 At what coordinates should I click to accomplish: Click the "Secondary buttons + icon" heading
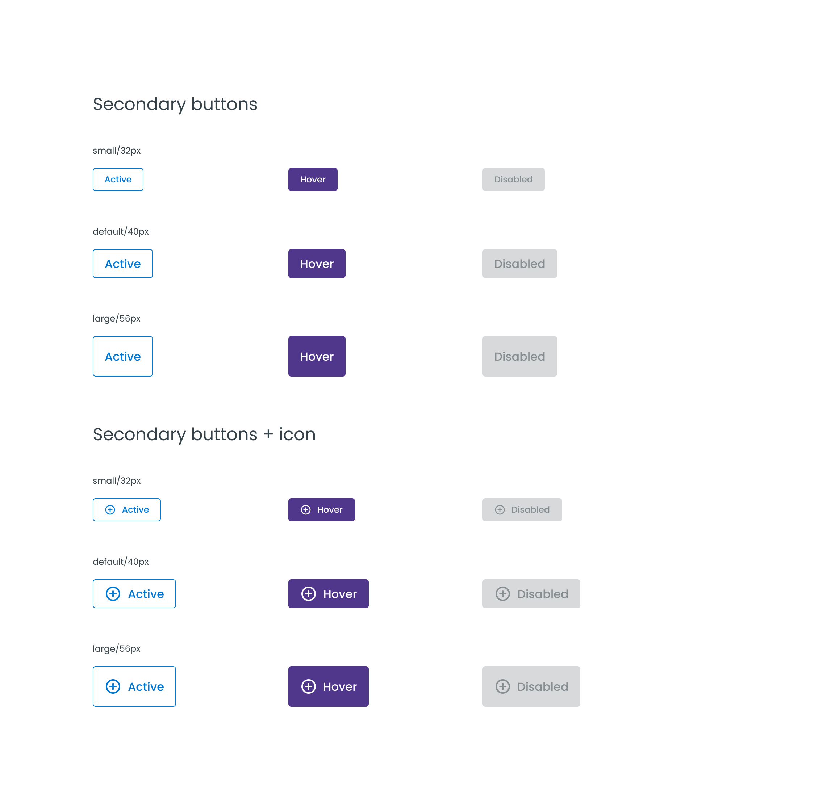(x=204, y=434)
